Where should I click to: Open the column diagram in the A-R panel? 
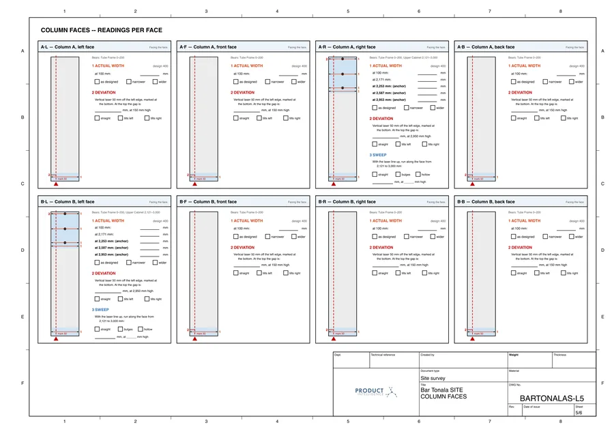(x=342, y=119)
